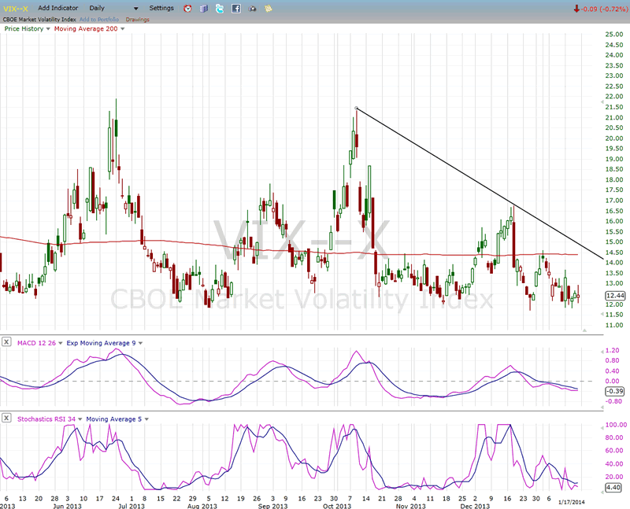Click the Add to Portfolio link
This screenshot has height=509, width=630.
99,18
